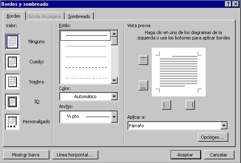
Task: Toggle the bottom border preview button
Action: (143, 85)
